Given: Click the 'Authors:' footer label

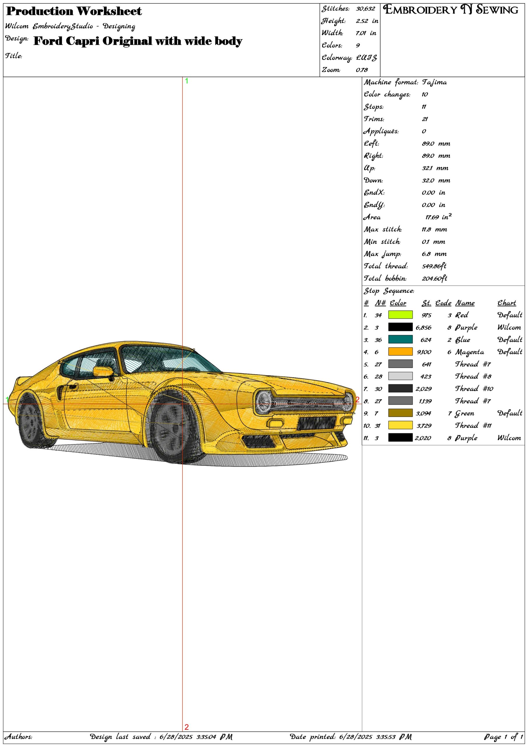Looking at the screenshot, I should 18,737.
